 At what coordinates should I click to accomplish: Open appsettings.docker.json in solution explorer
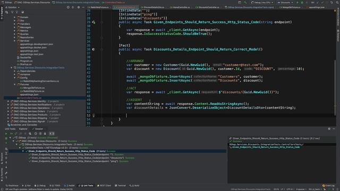tap(33, 47)
